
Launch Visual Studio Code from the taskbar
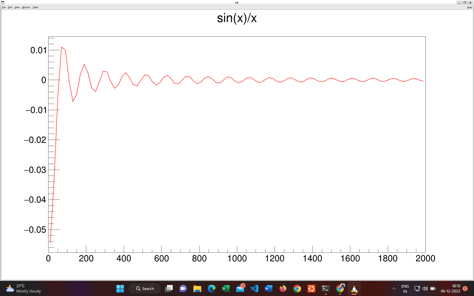pyautogui.click(x=254, y=288)
